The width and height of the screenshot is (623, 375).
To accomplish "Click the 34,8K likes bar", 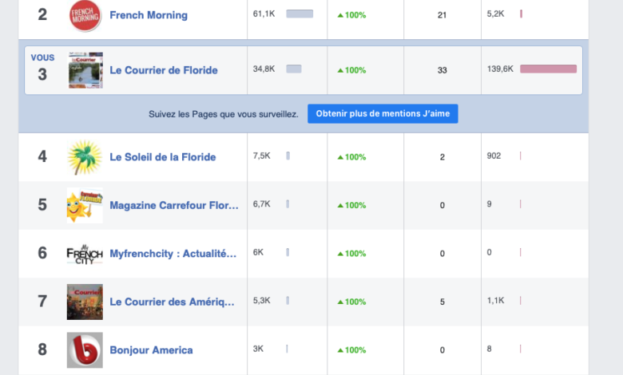I will click(x=293, y=69).
